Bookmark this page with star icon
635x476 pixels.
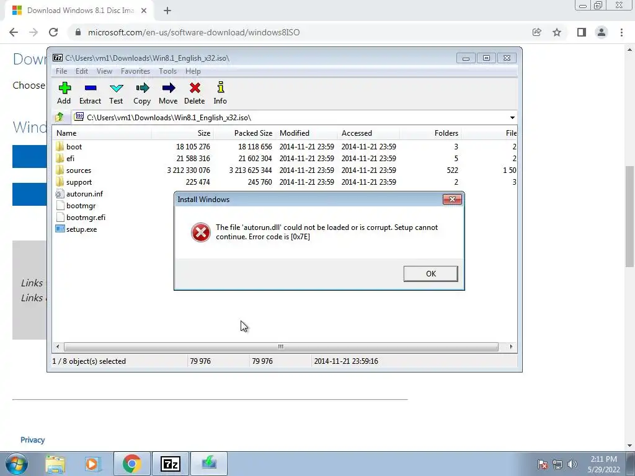[x=557, y=32]
